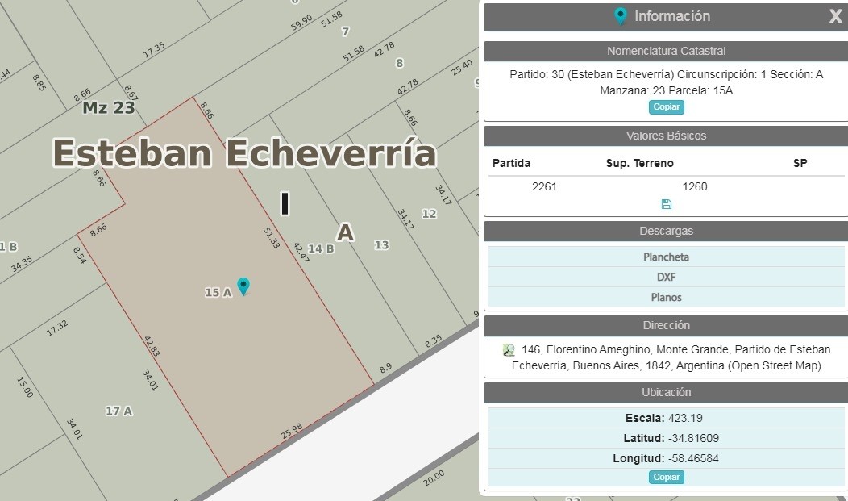The height and width of the screenshot is (501, 848).
Task: Download the Plancheta file
Action: [x=667, y=257]
